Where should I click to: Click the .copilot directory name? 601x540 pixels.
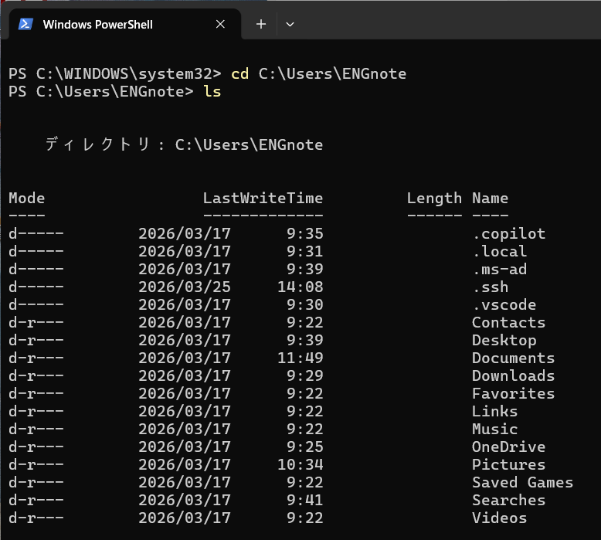tap(508, 233)
